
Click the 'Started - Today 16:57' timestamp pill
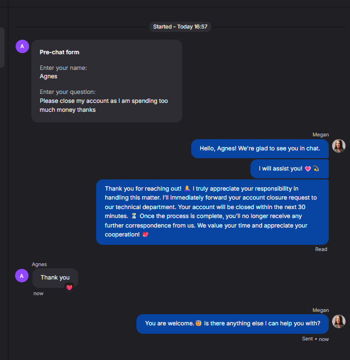(180, 27)
